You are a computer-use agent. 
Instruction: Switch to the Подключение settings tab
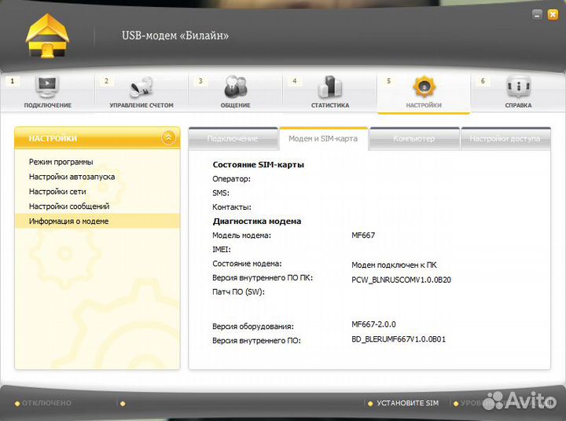[x=233, y=139]
